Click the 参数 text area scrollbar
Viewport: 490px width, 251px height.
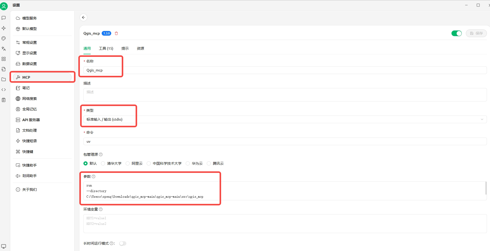[x=486, y=188]
